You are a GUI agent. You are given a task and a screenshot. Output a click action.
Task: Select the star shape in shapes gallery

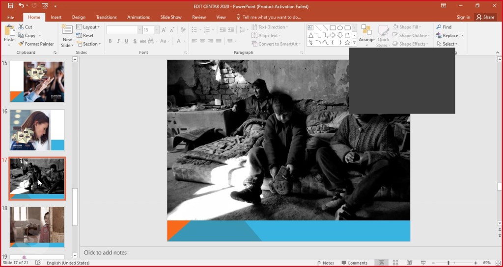(347, 43)
